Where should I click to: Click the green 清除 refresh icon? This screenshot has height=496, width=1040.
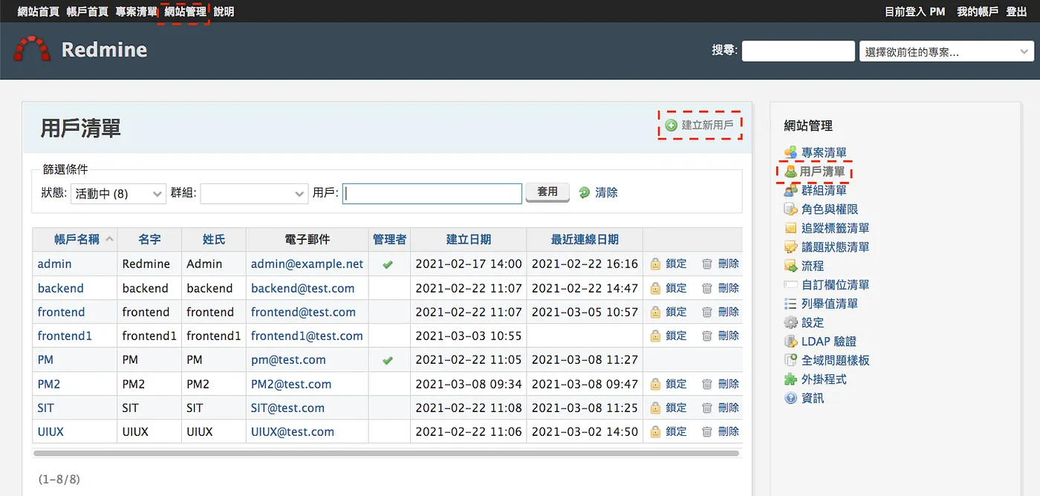(x=585, y=192)
